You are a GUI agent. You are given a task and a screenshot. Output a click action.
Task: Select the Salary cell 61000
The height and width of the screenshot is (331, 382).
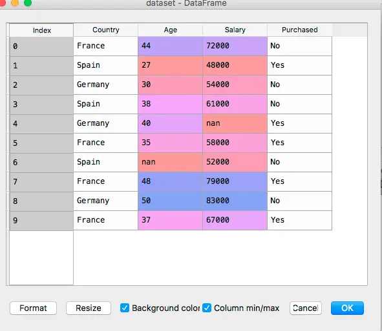pos(235,104)
